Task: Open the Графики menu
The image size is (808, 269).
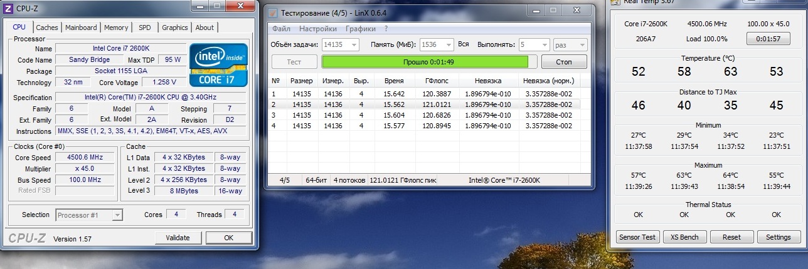Action: point(360,29)
